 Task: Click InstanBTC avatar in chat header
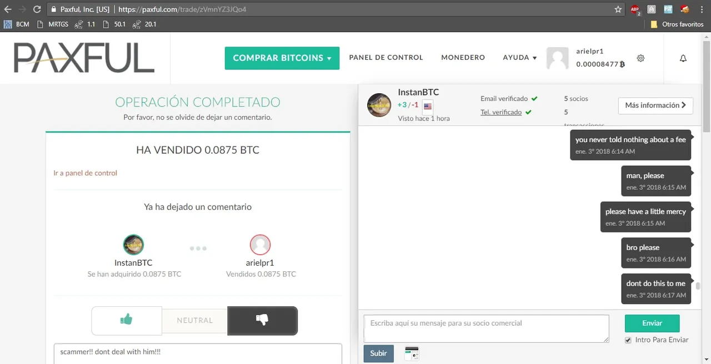[x=379, y=105]
